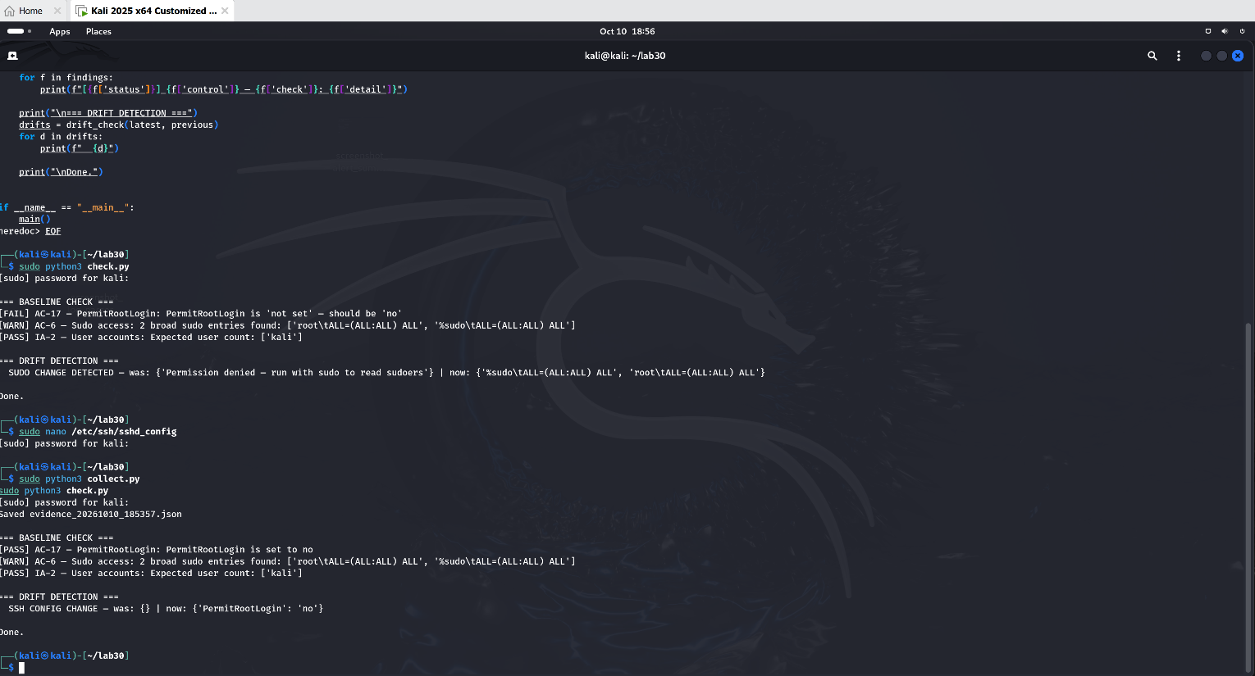This screenshot has height=676, width=1255.
Task: Close the Home tab with its X
Action: click(57, 11)
